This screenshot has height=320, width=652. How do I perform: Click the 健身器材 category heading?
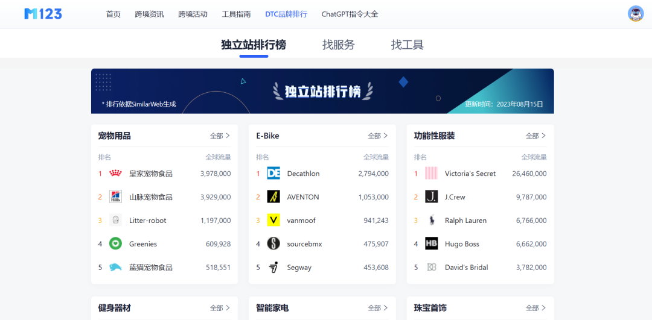114,308
